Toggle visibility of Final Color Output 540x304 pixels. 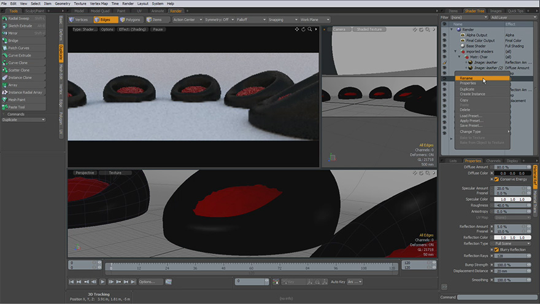pos(444,41)
